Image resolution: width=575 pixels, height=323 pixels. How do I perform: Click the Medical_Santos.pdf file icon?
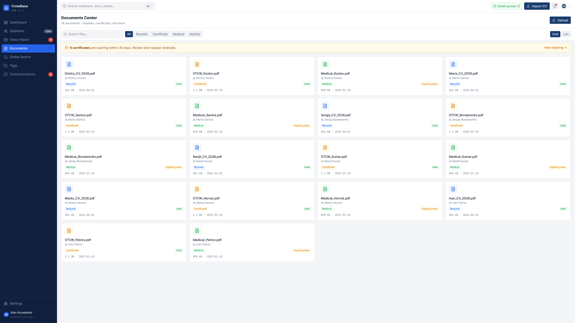[x=197, y=106]
